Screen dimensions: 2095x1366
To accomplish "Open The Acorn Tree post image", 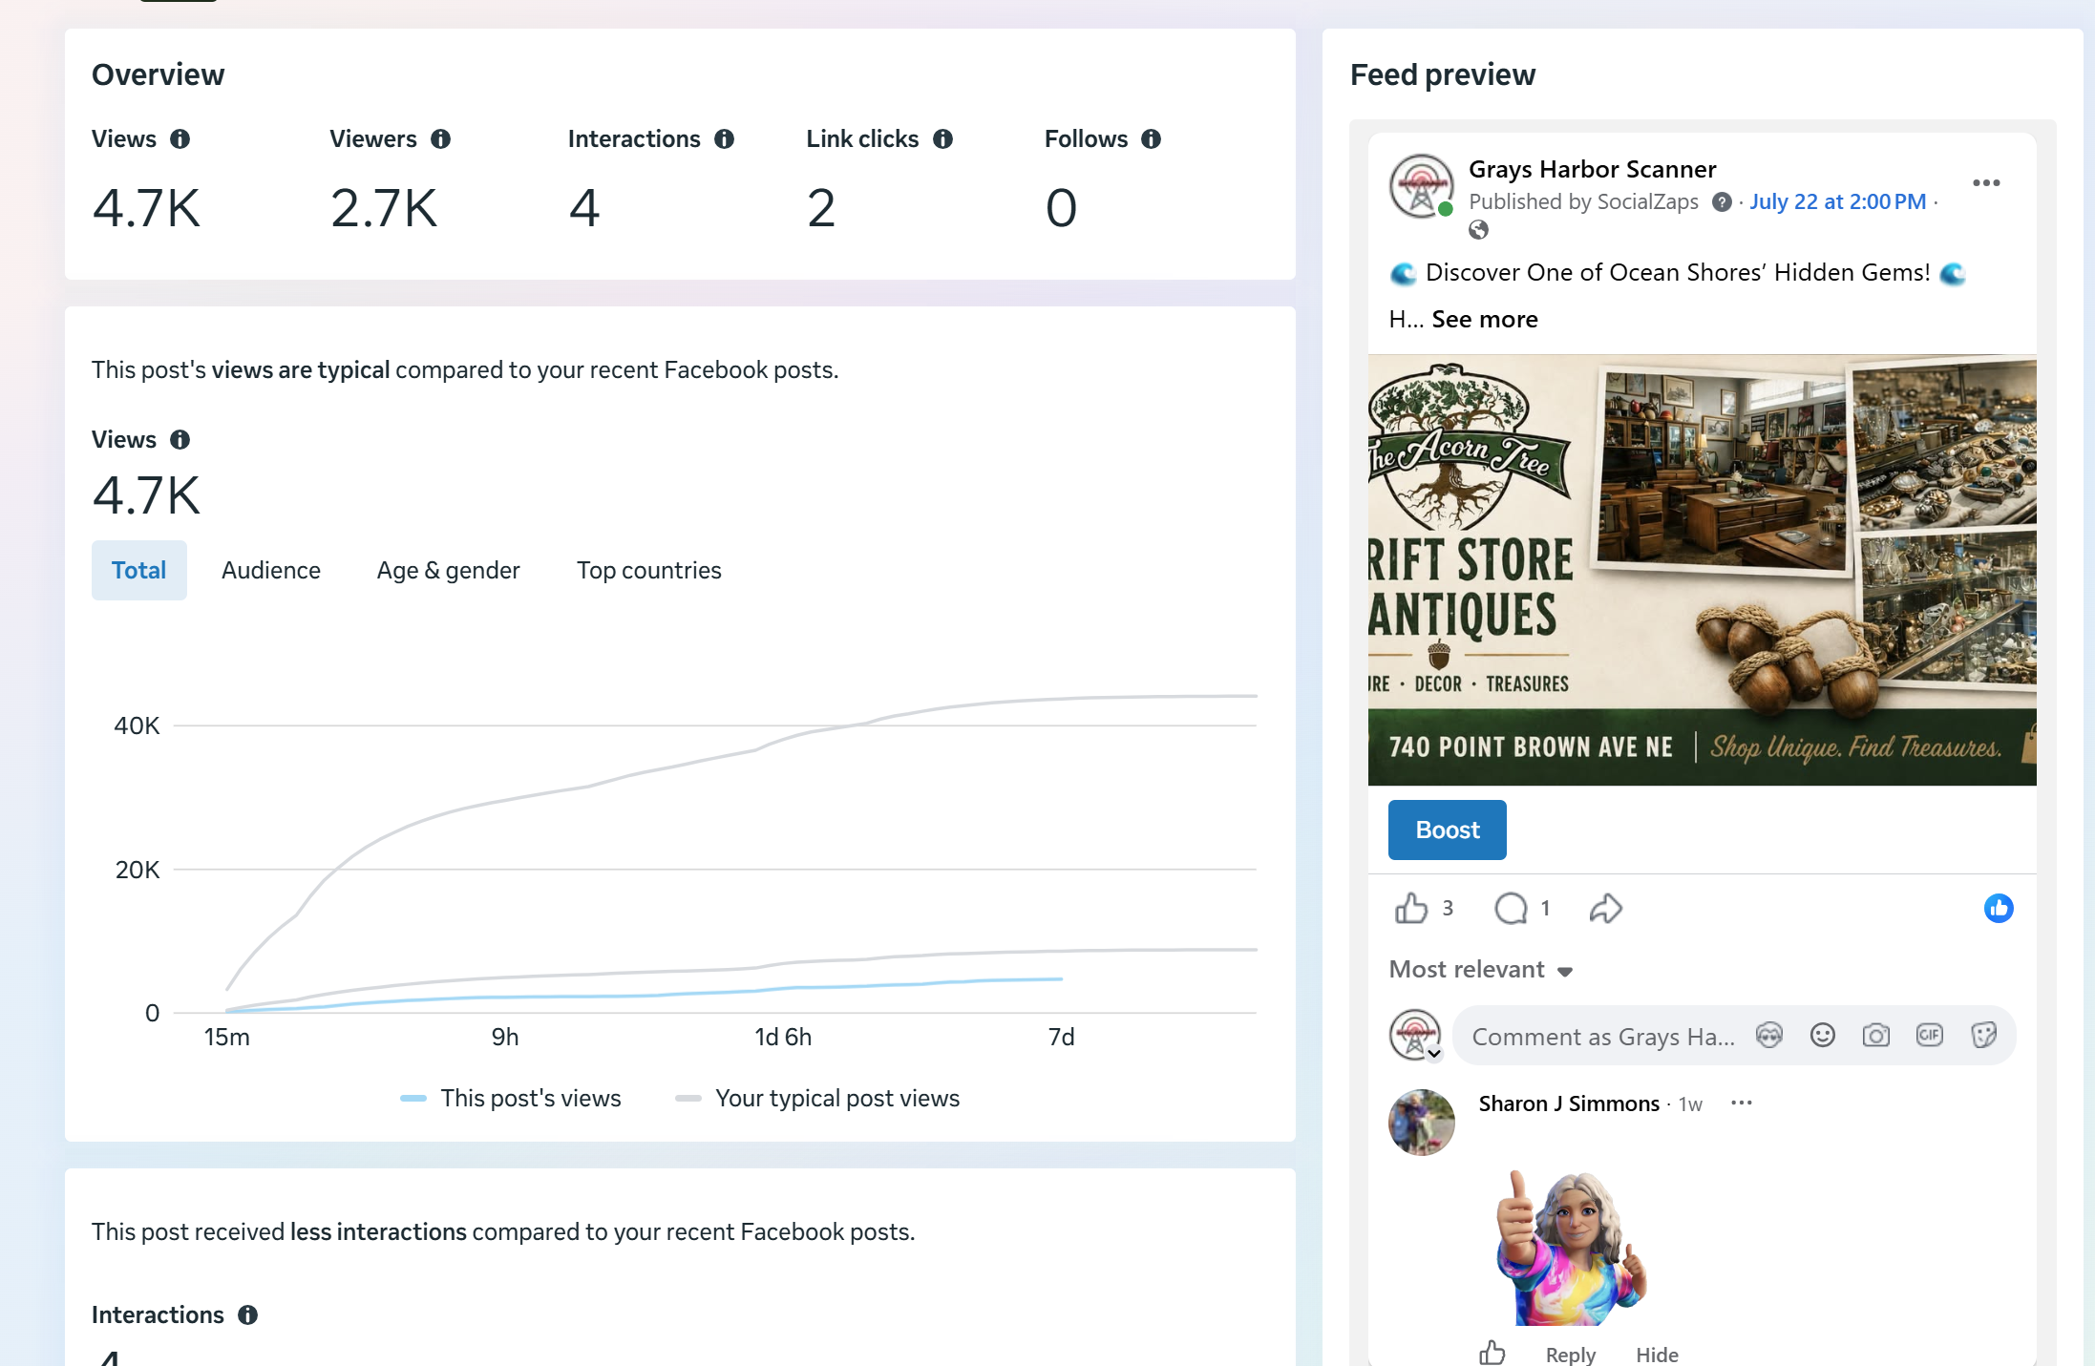I will coord(1702,570).
